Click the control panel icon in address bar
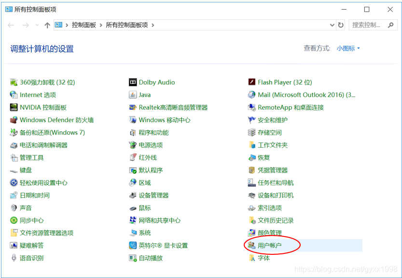This screenshot has width=402, height=278. click(x=59, y=25)
